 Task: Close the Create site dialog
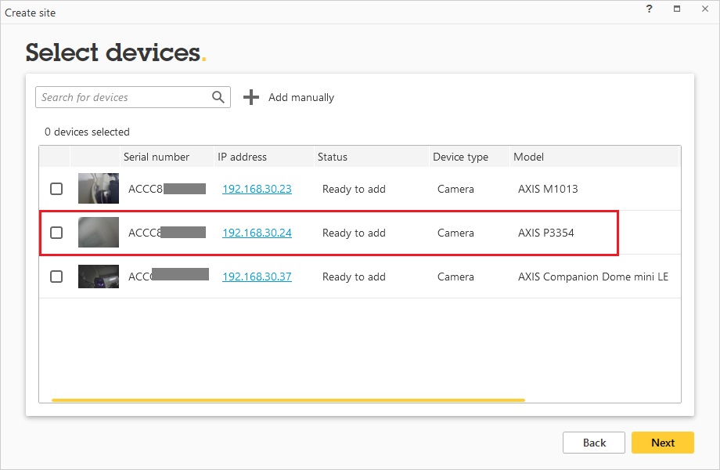704,9
